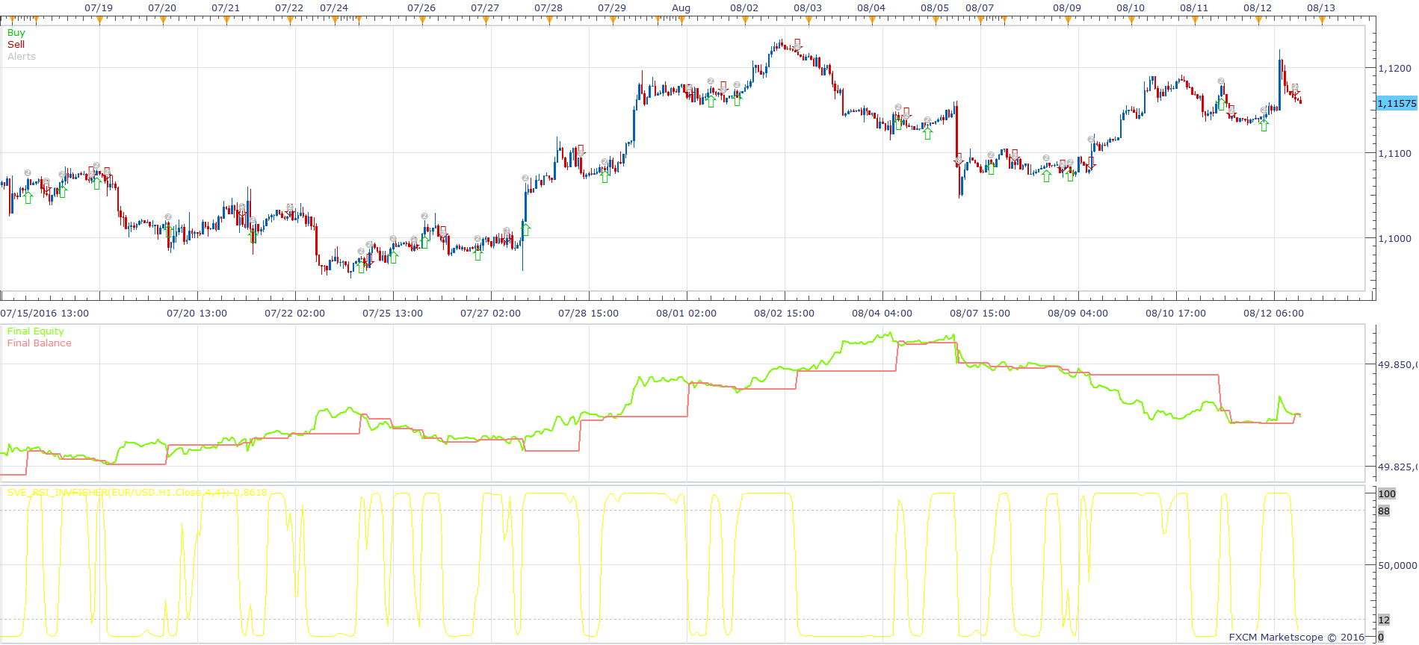Click the 08/05 date label on top axis
The height and width of the screenshot is (645, 1419).
coord(935,8)
